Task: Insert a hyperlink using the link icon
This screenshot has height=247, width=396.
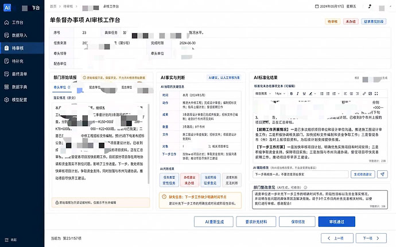Action: [364, 93]
